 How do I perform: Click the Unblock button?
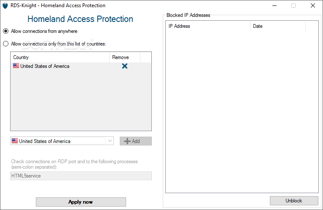294,201
